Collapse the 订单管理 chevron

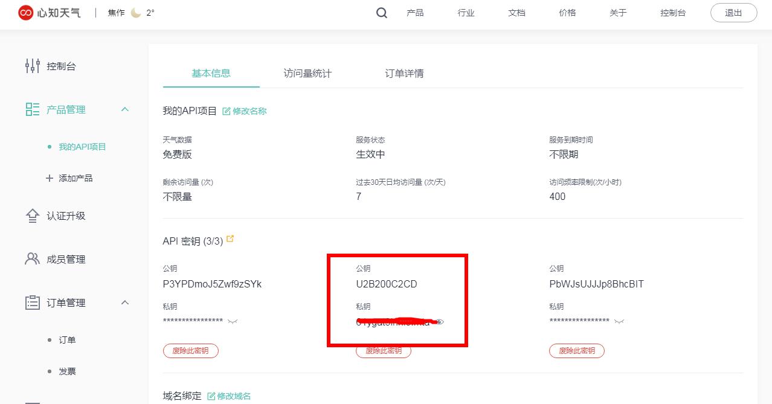point(125,303)
